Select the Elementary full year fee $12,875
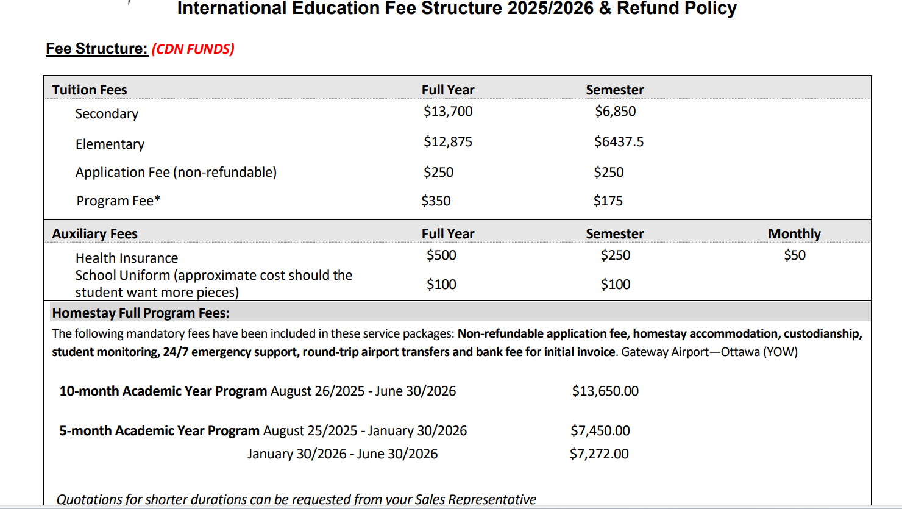This screenshot has width=902, height=509. 448,141
